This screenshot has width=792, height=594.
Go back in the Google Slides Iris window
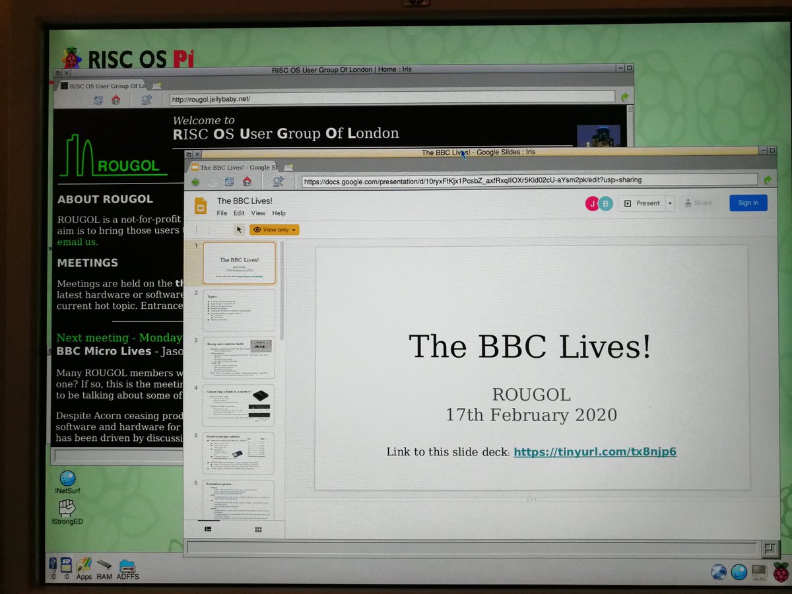pos(195,181)
